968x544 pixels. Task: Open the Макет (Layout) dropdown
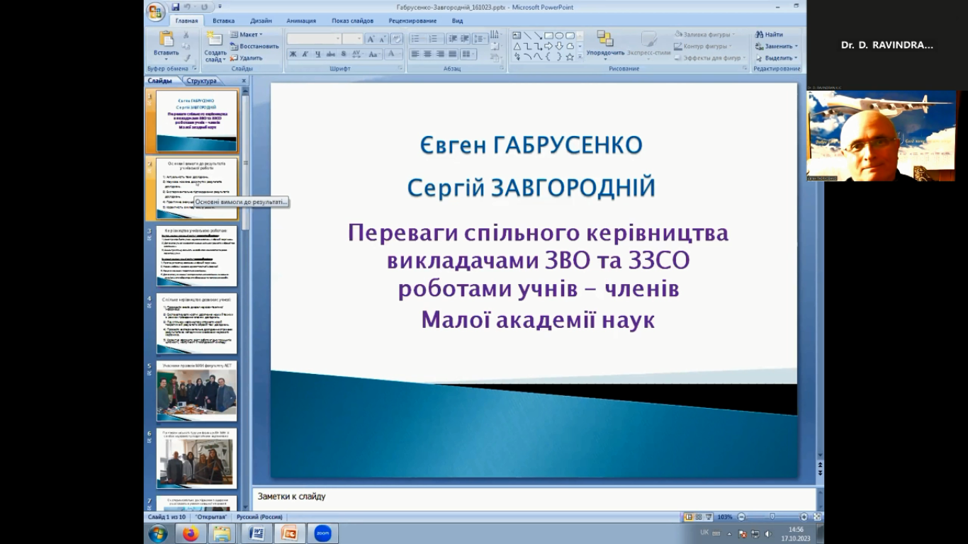(x=246, y=35)
